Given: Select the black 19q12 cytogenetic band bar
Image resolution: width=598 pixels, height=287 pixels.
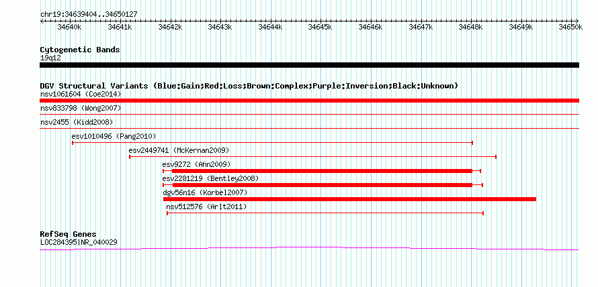Looking at the screenshot, I should (x=309, y=65).
